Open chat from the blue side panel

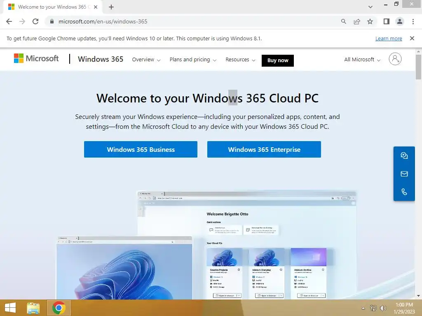point(404,156)
